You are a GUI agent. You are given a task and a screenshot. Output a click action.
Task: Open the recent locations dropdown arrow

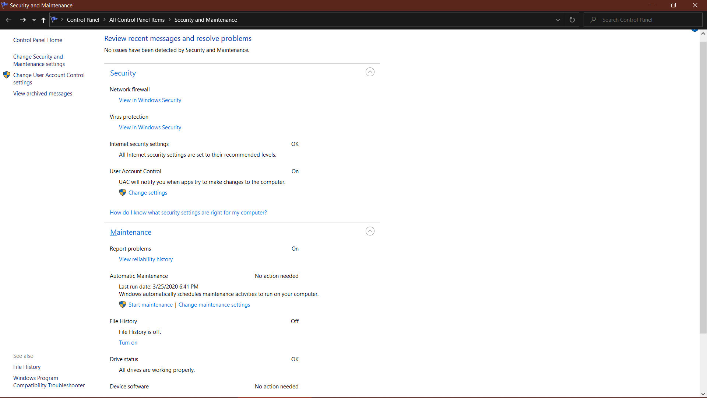coord(34,20)
